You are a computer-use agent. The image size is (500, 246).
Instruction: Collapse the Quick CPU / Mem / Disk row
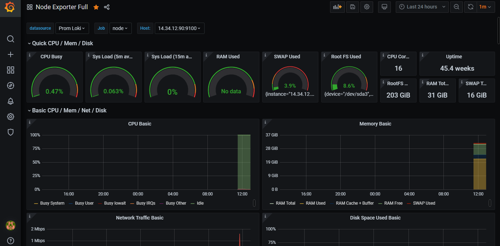click(60, 43)
